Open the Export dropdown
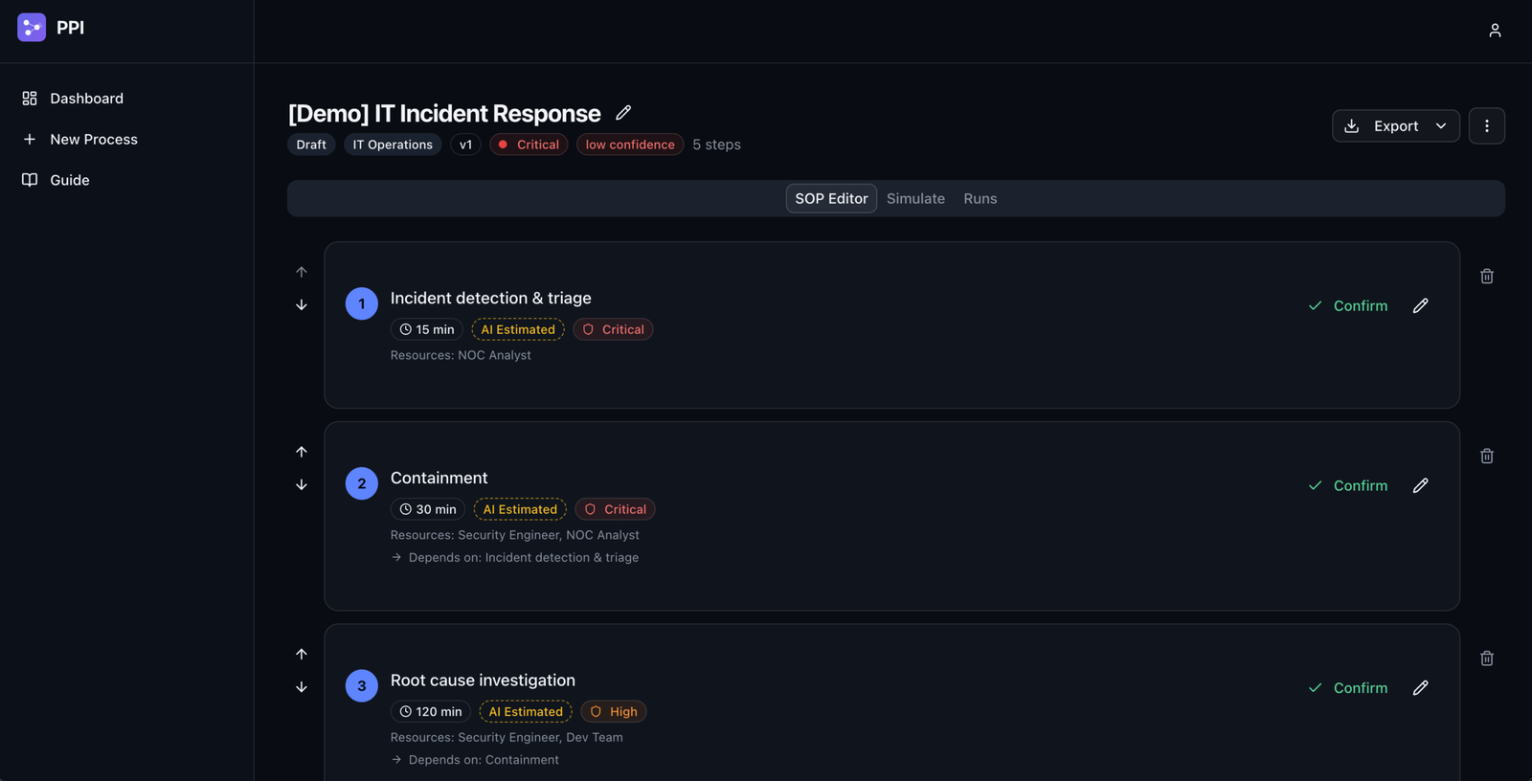1532x781 pixels. [x=1395, y=126]
